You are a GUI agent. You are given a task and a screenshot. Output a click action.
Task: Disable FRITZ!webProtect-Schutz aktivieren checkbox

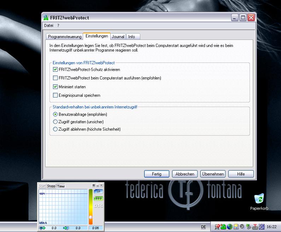tap(55, 70)
